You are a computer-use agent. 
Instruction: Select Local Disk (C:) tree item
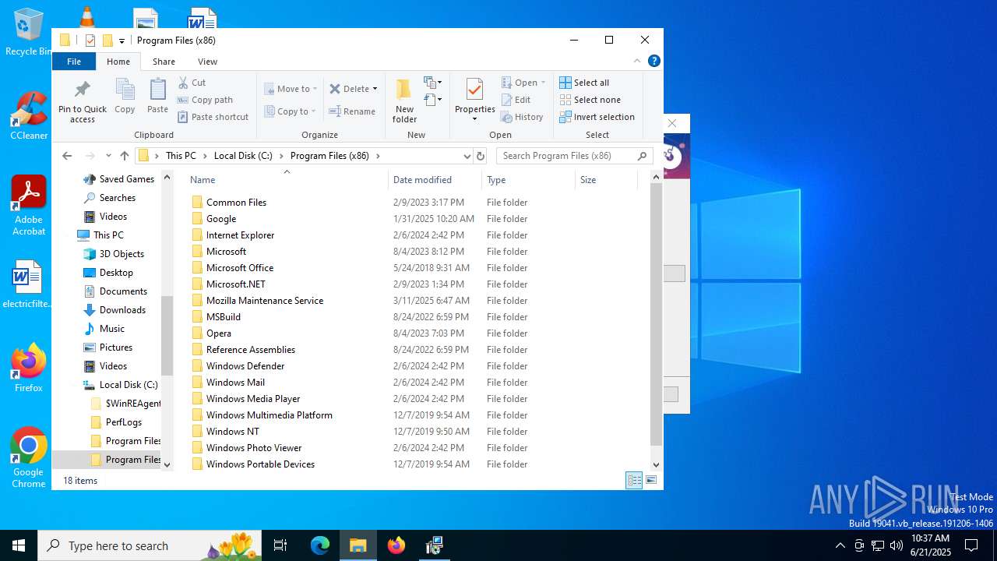[129, 385]
